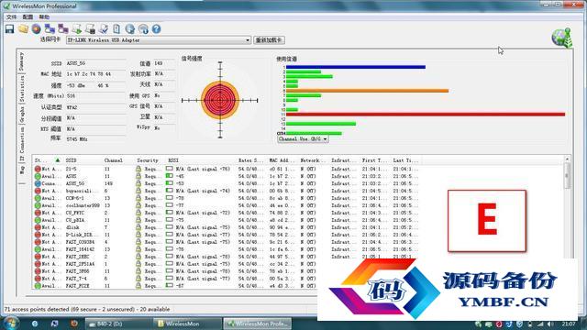Switch to the Statistics vertical tab

coord(22,88)
